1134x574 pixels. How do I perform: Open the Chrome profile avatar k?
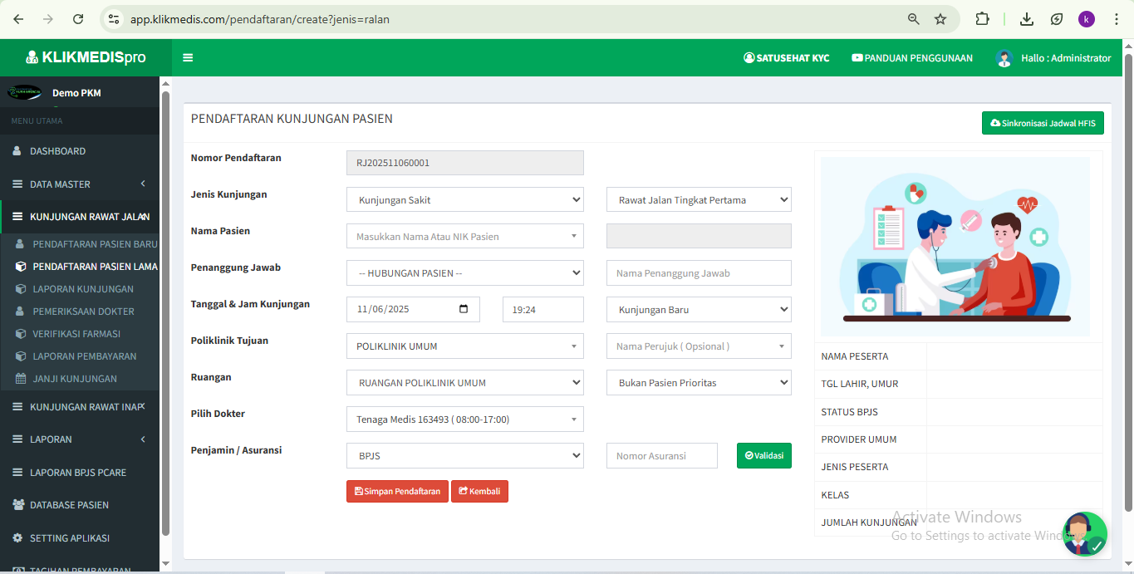1087,19
